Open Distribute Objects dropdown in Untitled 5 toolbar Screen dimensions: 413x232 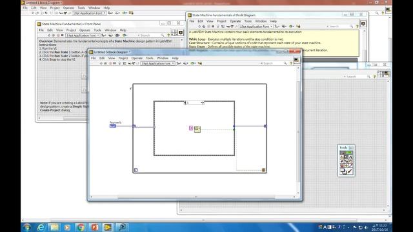[186, 63]
